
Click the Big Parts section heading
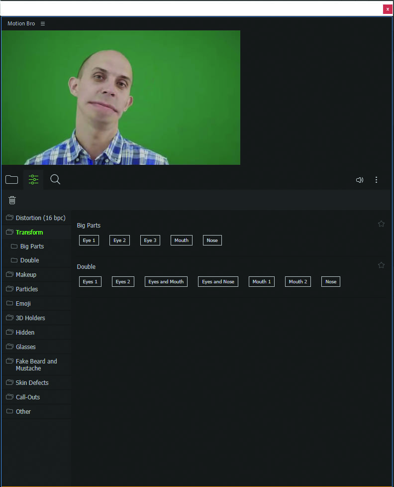pyautogui.click(x=89, y=226)
